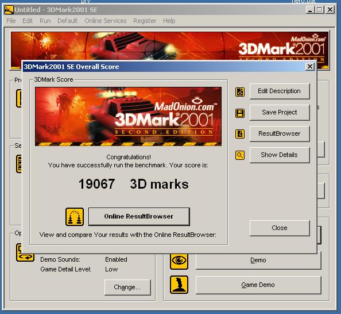Open the File menu
Viewport: 341px width, 314px height.
coord(11,21)
